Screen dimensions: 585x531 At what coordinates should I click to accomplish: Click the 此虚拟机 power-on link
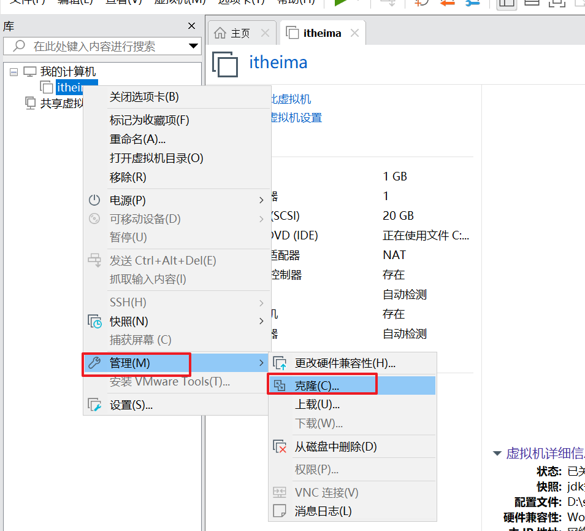[x=291, y=99]
